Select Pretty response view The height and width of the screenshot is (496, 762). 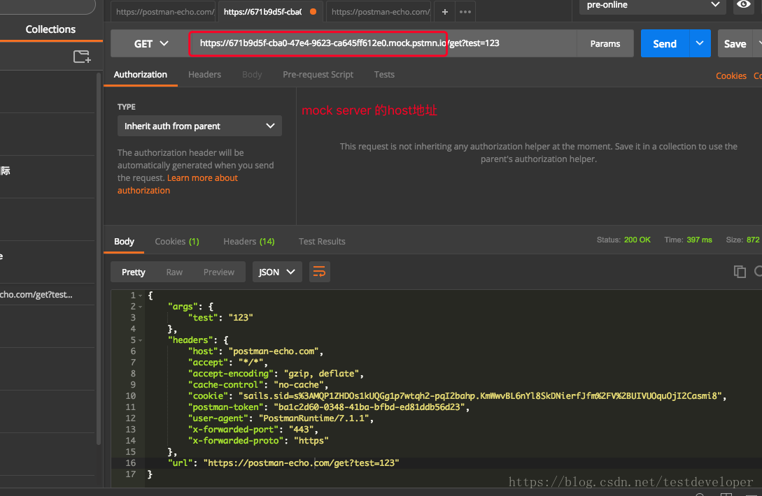pos(134,272)
